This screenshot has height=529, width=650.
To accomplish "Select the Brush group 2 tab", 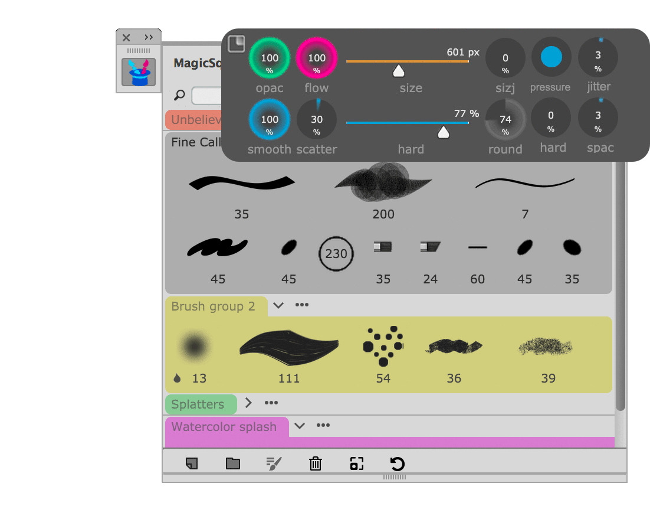I will pos(214,306).
